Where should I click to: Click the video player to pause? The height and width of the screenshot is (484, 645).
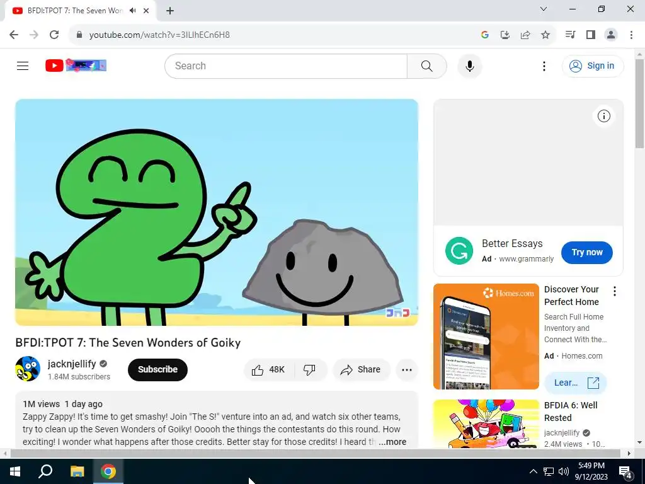217,212
